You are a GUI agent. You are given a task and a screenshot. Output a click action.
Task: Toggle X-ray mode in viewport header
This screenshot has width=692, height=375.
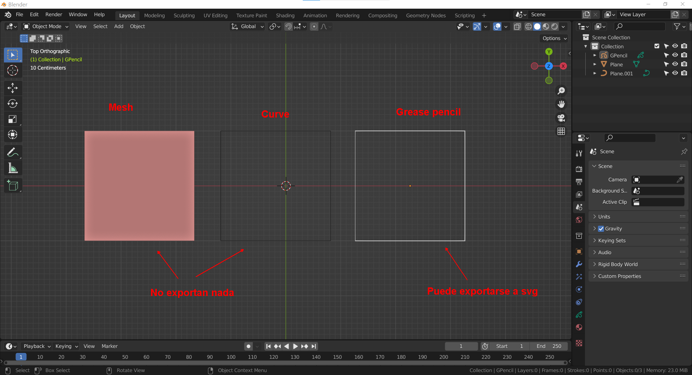(517, 26)
